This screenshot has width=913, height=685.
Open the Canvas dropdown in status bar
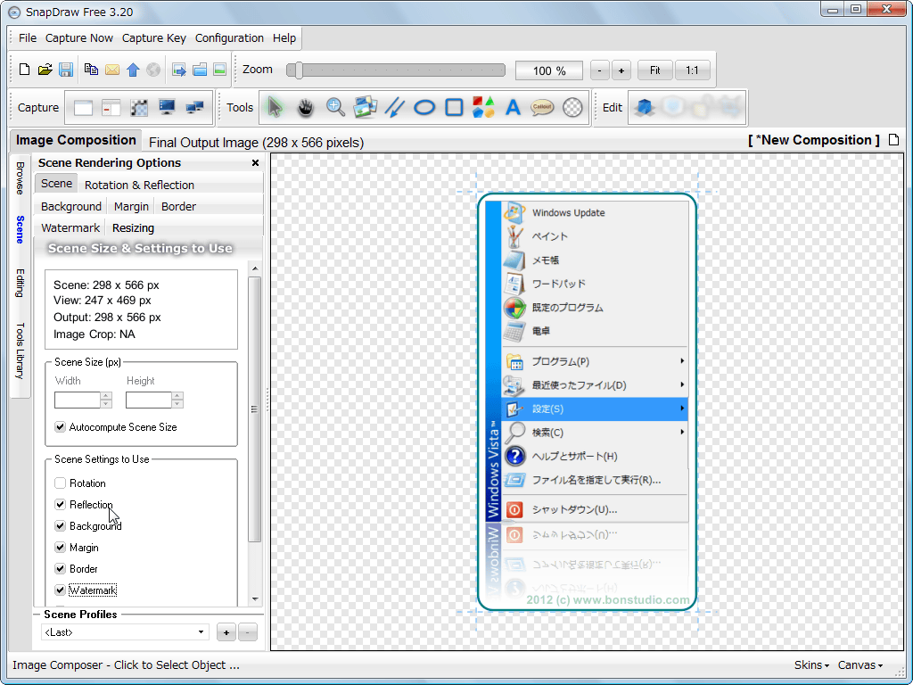point(860,664)
